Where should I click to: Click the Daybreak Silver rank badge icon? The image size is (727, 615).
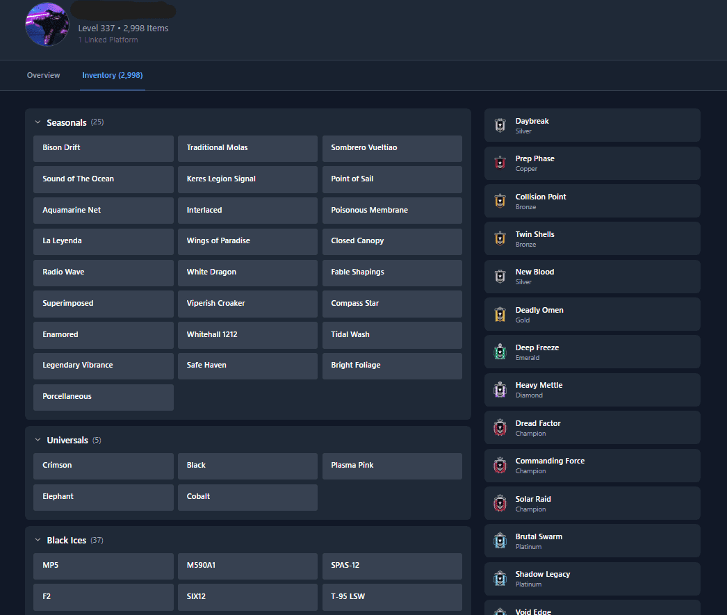500,125
